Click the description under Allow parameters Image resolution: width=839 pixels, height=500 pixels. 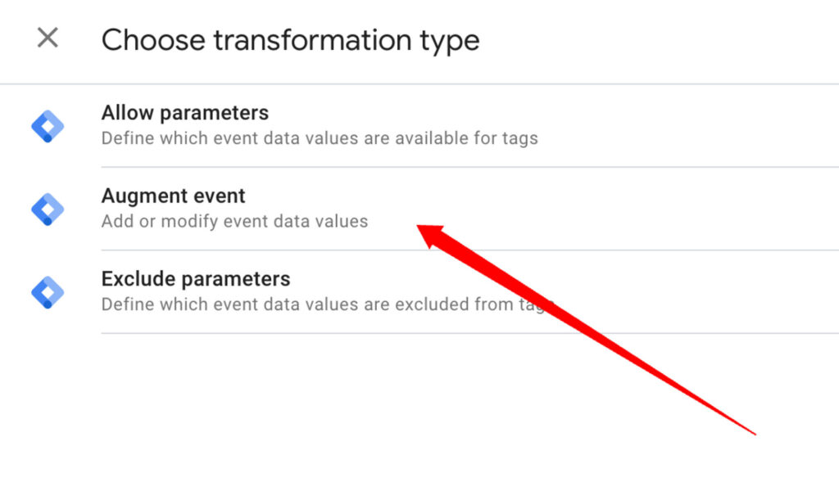[320, 138]
